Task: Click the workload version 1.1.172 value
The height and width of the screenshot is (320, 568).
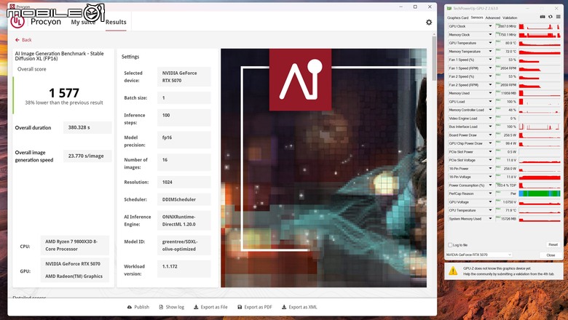Action: (184, 266)
